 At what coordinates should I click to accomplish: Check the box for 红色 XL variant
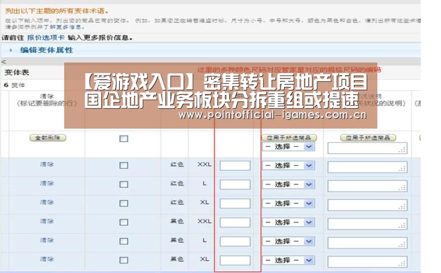click(124, 203)
